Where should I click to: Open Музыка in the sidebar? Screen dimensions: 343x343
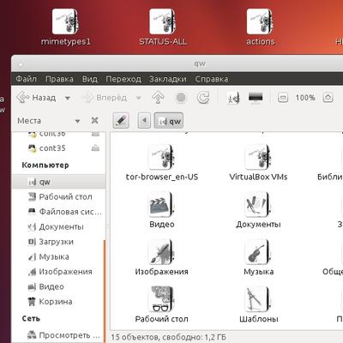58,256
